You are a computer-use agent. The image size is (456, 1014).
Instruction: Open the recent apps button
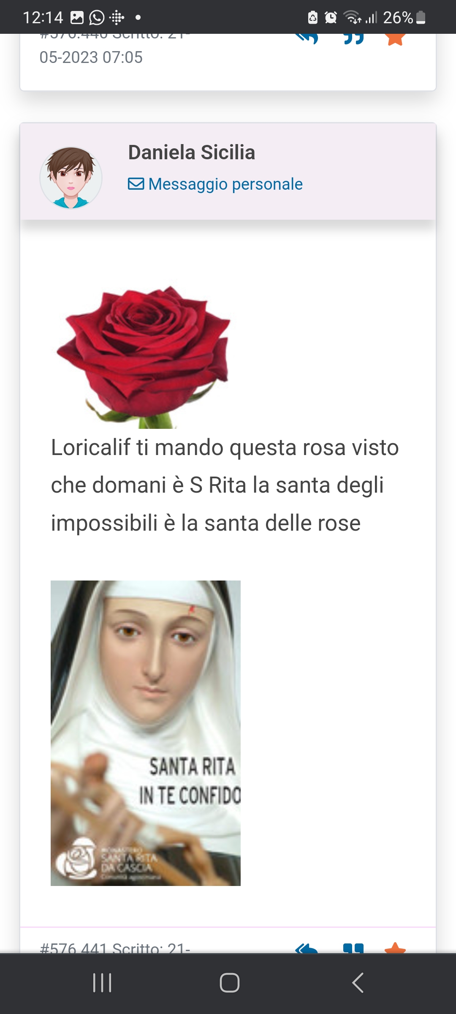(102, 983)
